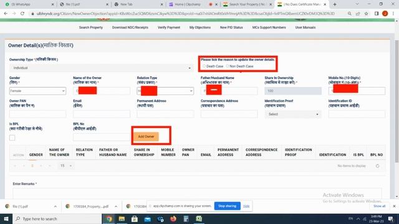Open a new browser tab with plus
399x224 pixels.
(335, 4)
